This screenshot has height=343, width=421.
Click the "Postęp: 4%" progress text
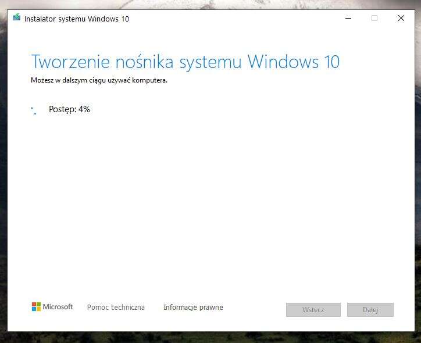69,109
